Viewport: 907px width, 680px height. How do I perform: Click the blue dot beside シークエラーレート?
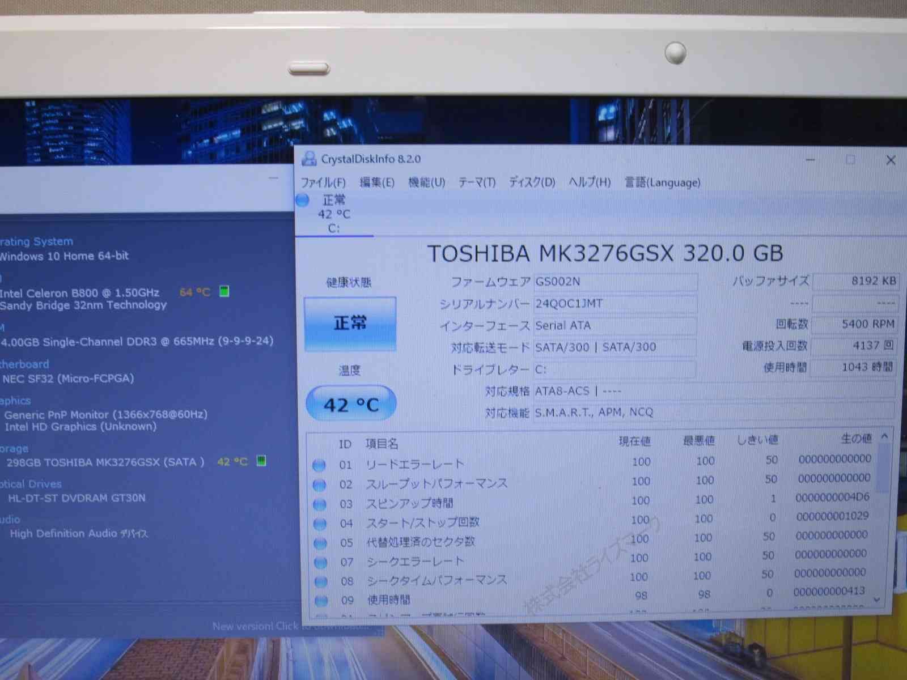coord(320,560)
